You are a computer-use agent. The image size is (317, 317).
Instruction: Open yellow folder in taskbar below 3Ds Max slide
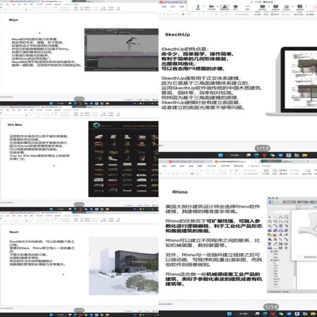click(x=107, y=209)
